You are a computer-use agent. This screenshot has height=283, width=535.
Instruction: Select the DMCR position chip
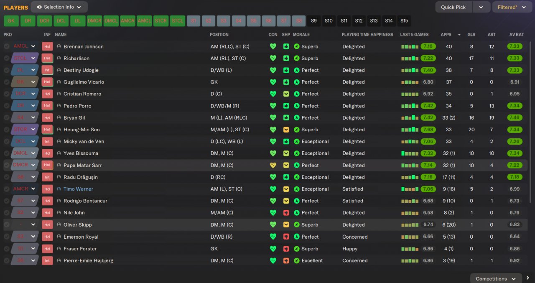(94, 21)
